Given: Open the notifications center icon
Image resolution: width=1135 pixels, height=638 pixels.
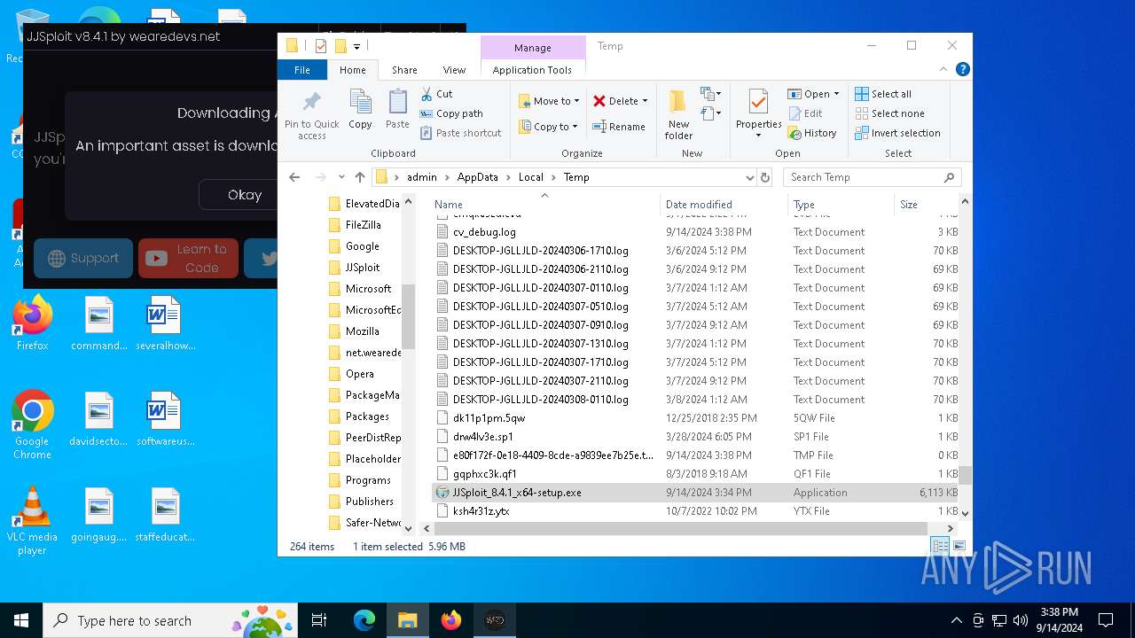Looking at the screenshot, I should [1106, 620].
